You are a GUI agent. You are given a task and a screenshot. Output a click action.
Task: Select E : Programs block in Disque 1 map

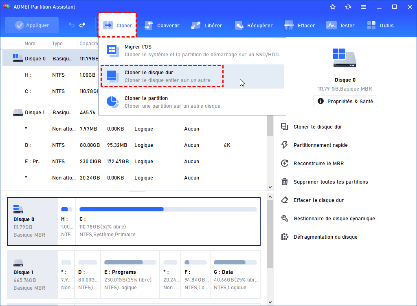click(x=130, y=275)
